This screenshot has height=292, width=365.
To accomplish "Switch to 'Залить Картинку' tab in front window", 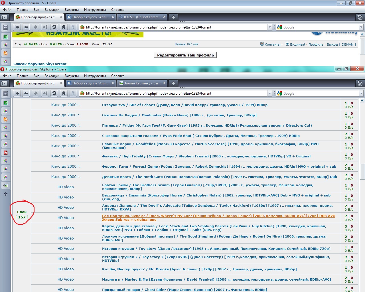I will [x=142, y=83].
